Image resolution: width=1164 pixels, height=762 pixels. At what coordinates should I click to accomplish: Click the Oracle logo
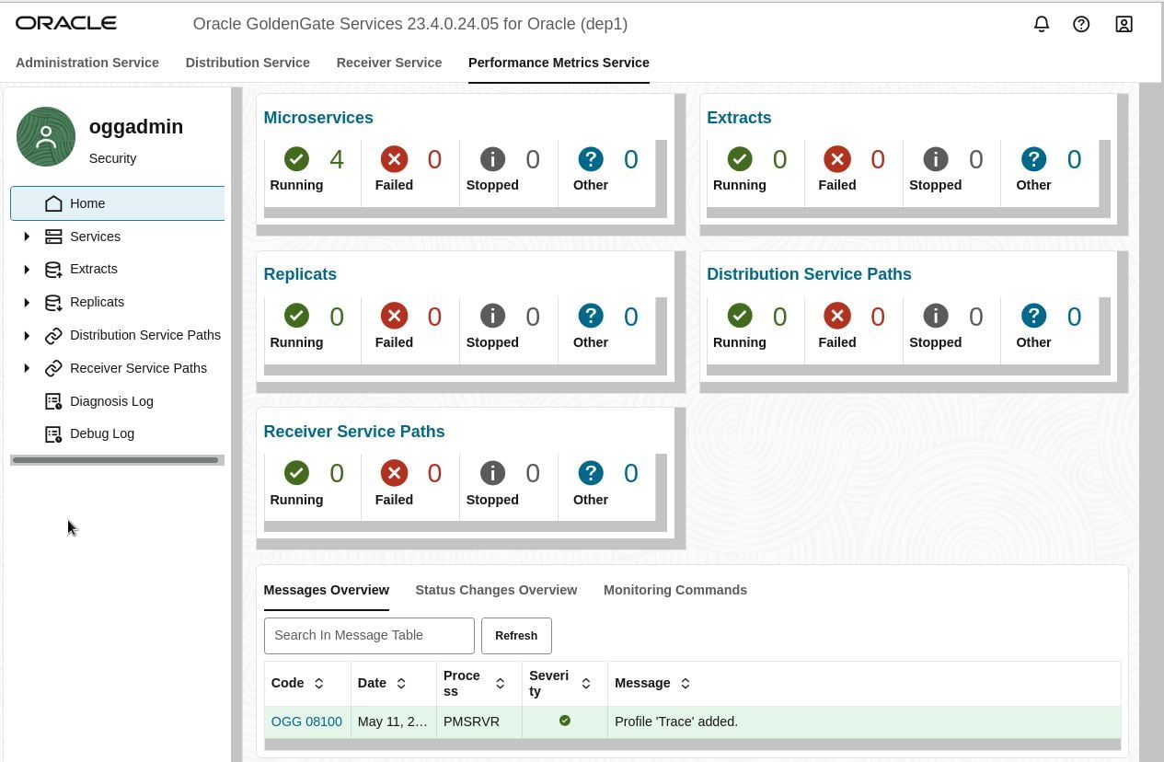tap(66, 23)
